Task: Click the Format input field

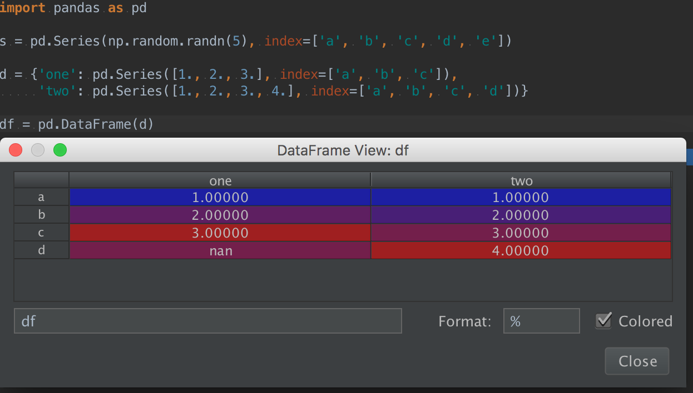Action: 541,321
